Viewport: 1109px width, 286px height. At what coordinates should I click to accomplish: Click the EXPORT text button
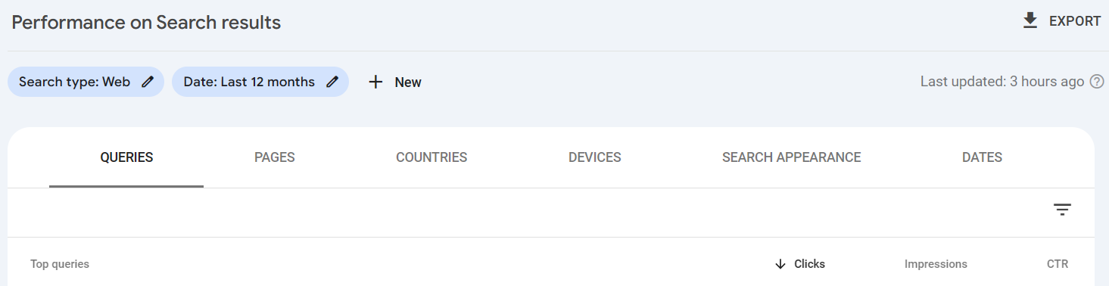[x=1075, y=21]
